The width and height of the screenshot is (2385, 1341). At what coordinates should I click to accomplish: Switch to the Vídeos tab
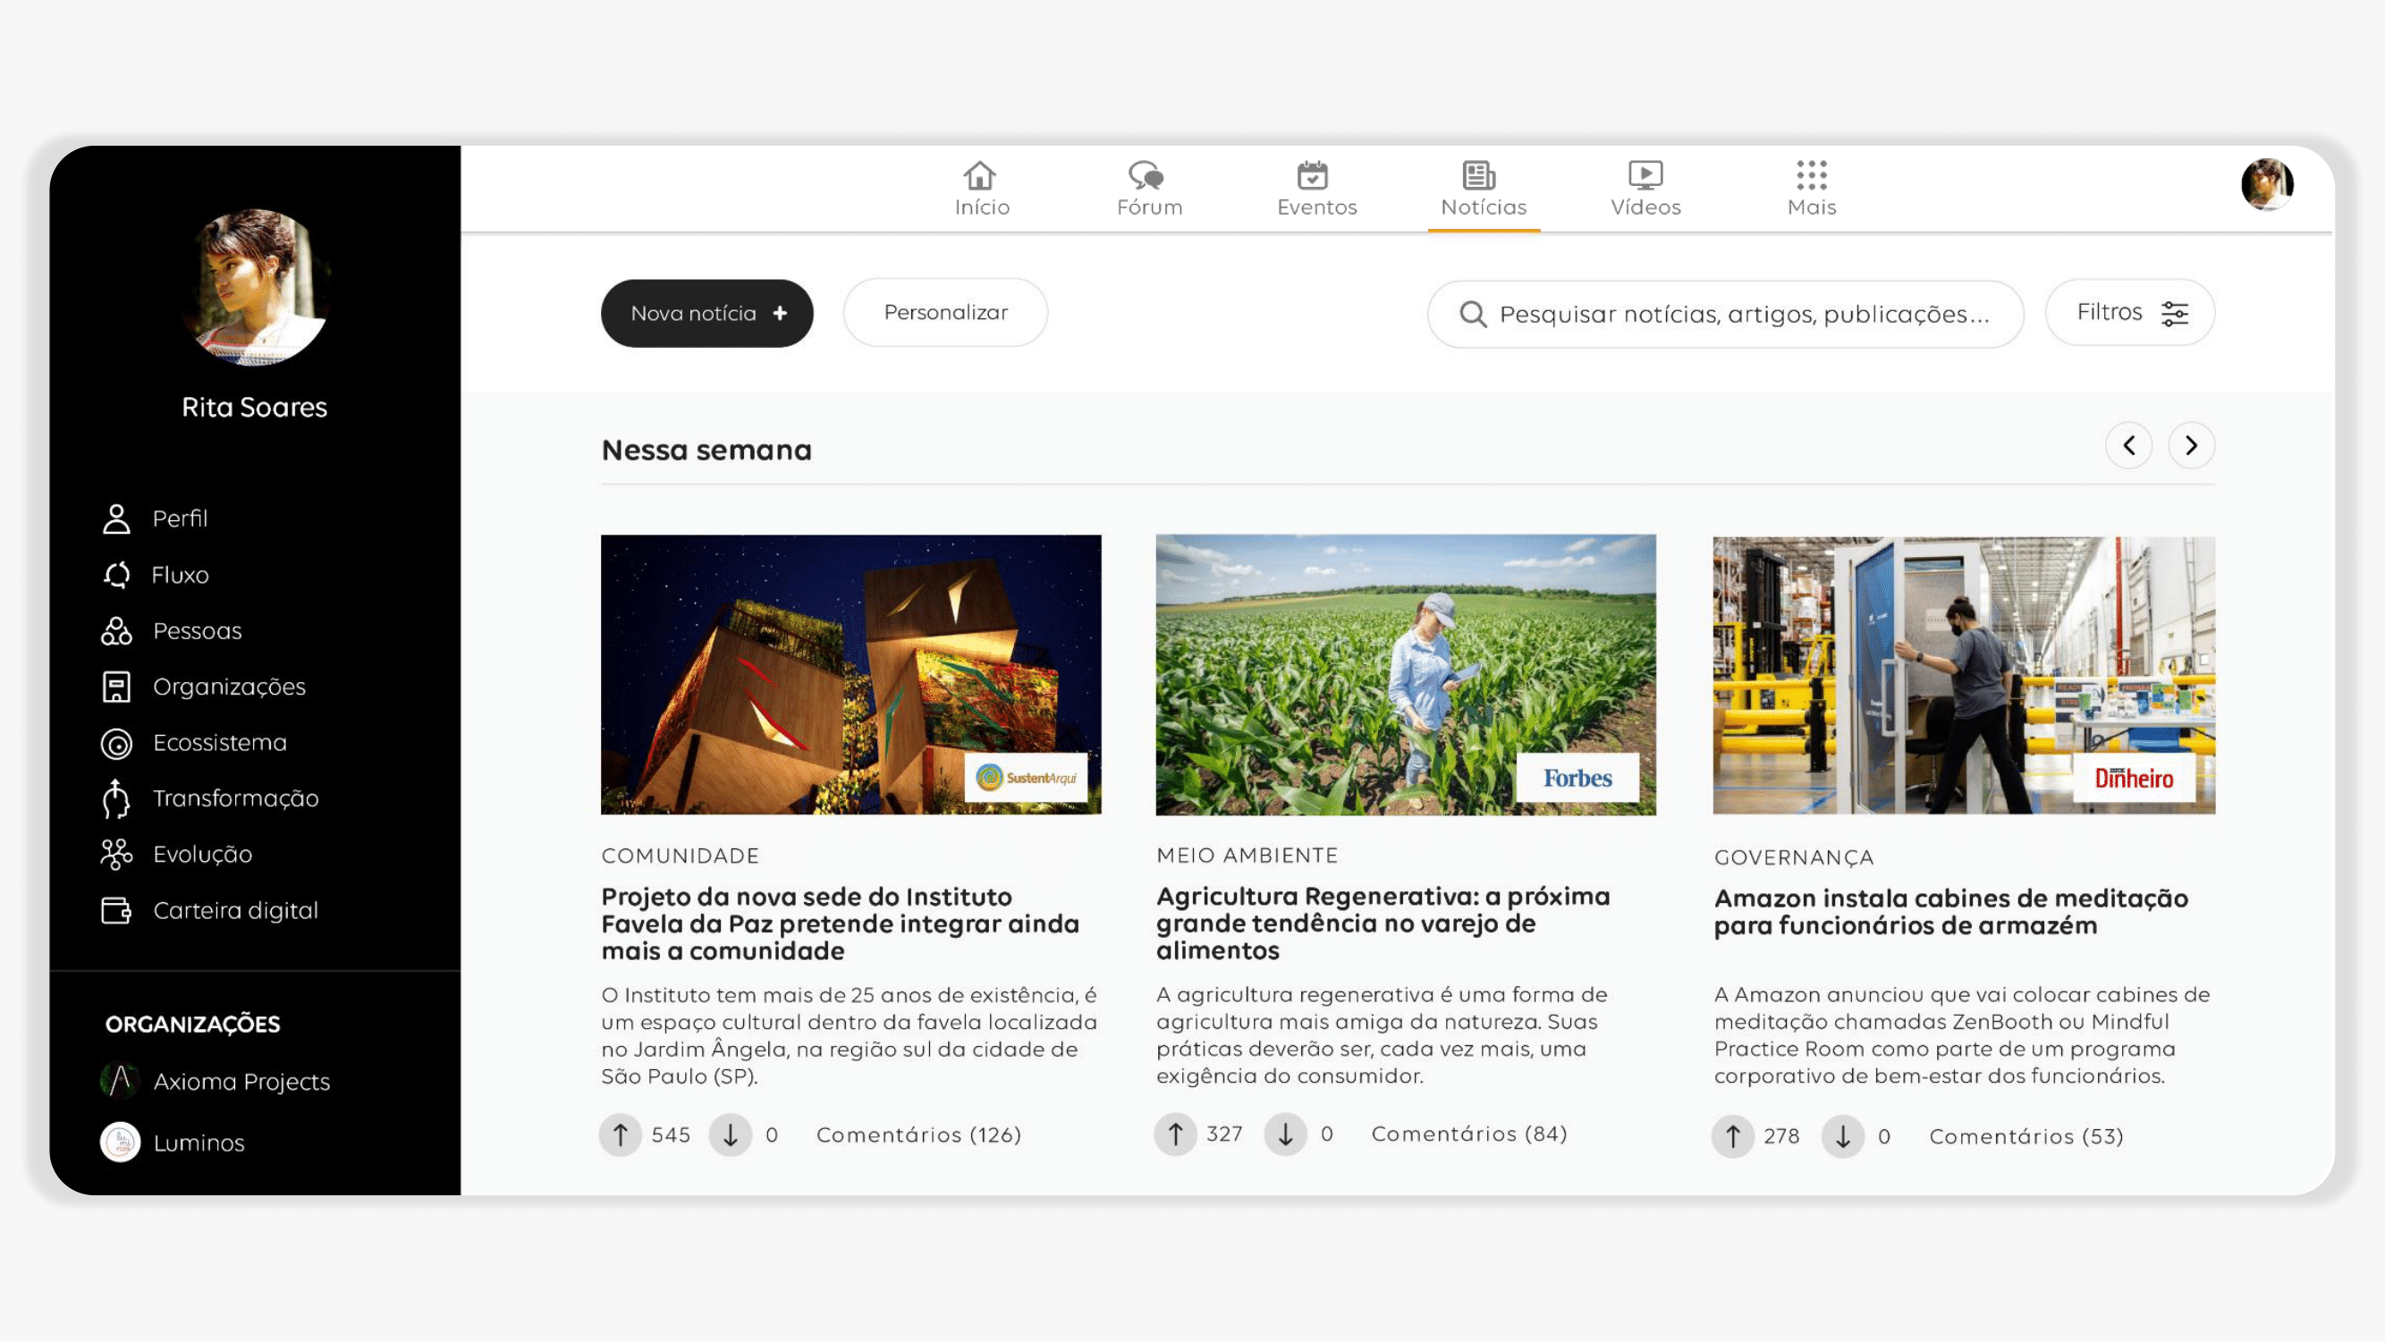[x=1645, y=189]
